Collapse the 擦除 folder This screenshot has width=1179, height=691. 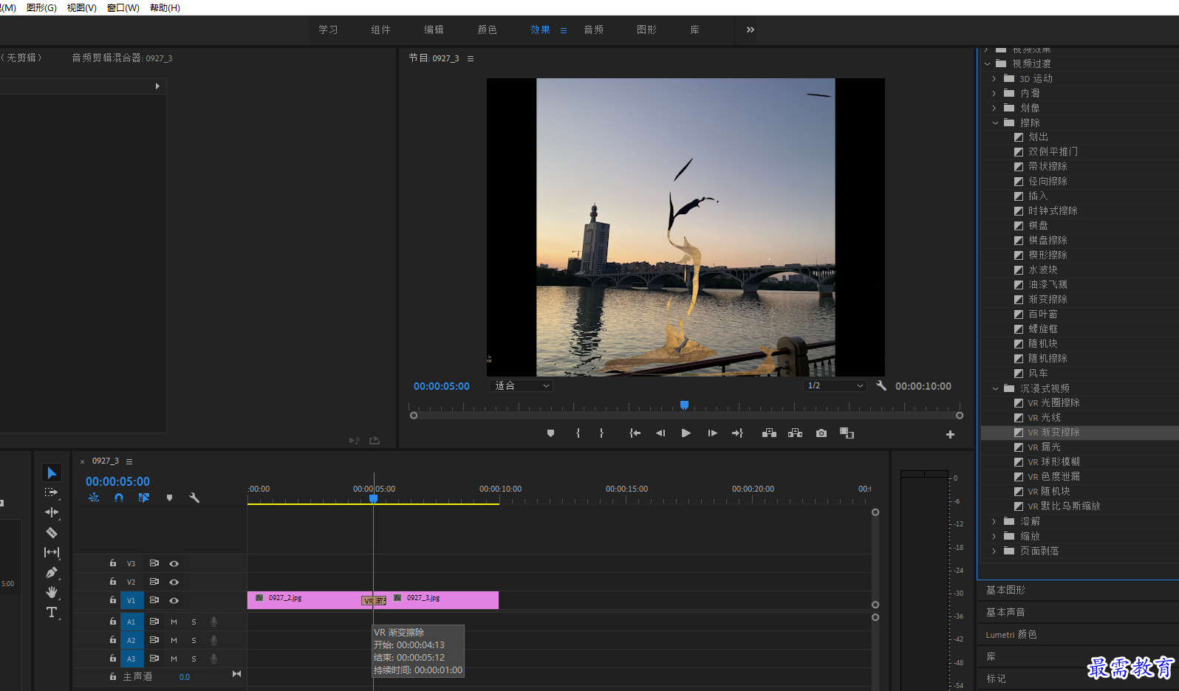pos(995,123)
